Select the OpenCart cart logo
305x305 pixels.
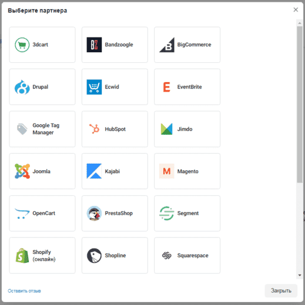[22, 213]
